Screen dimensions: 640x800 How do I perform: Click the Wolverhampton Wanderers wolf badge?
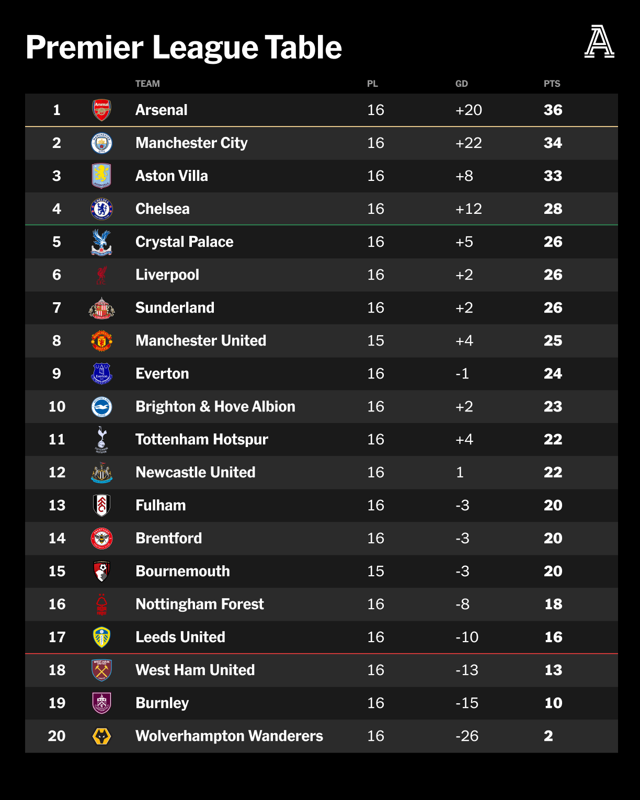click(102, 736)
